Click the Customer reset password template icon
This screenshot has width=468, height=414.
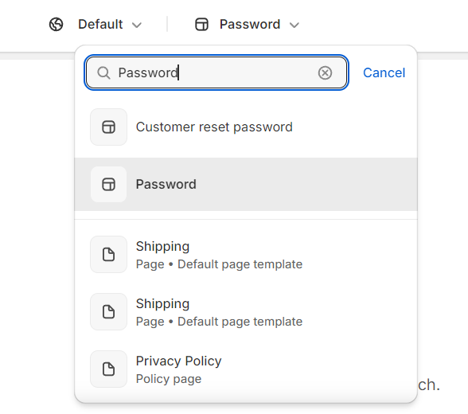pyautogui.click(x=108, y=127)
